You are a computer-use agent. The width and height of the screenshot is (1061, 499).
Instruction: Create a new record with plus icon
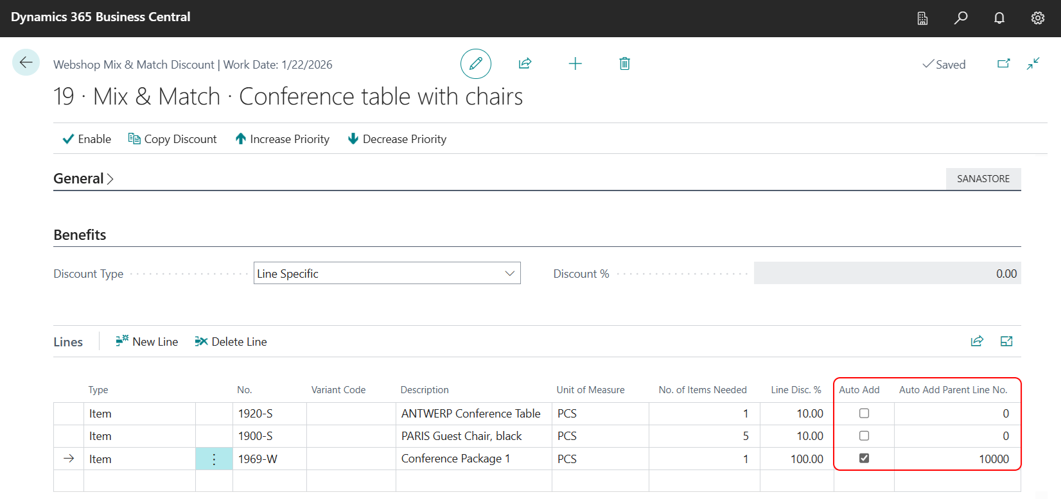click(575, 63)
